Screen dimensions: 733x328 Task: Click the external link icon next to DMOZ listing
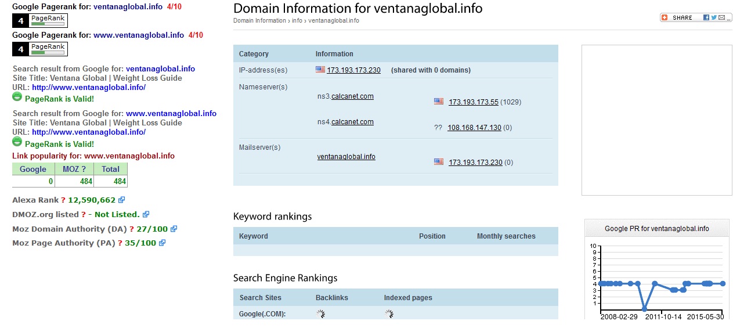146,214
